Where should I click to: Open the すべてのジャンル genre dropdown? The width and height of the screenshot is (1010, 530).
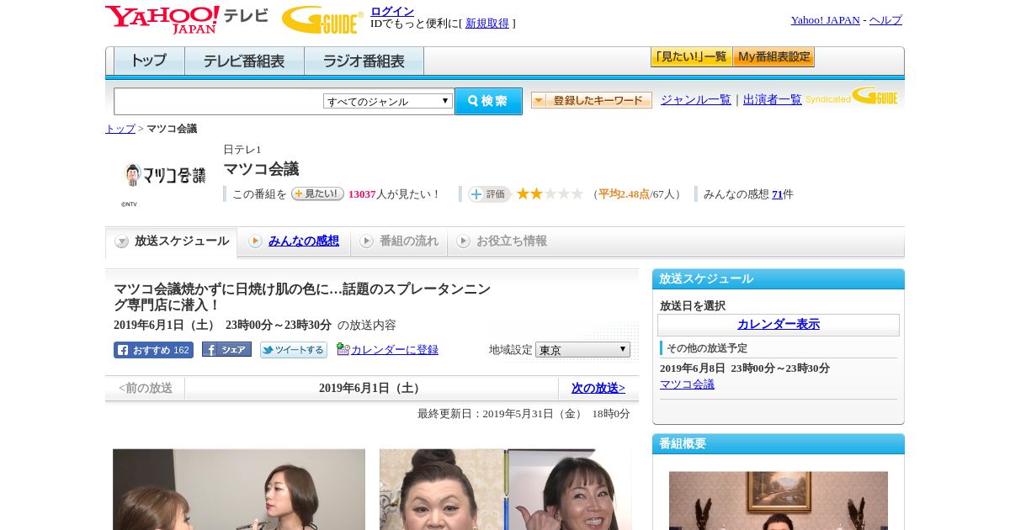pyautogui.click(x=388, y=101)
